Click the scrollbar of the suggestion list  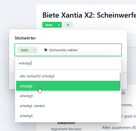120,81
